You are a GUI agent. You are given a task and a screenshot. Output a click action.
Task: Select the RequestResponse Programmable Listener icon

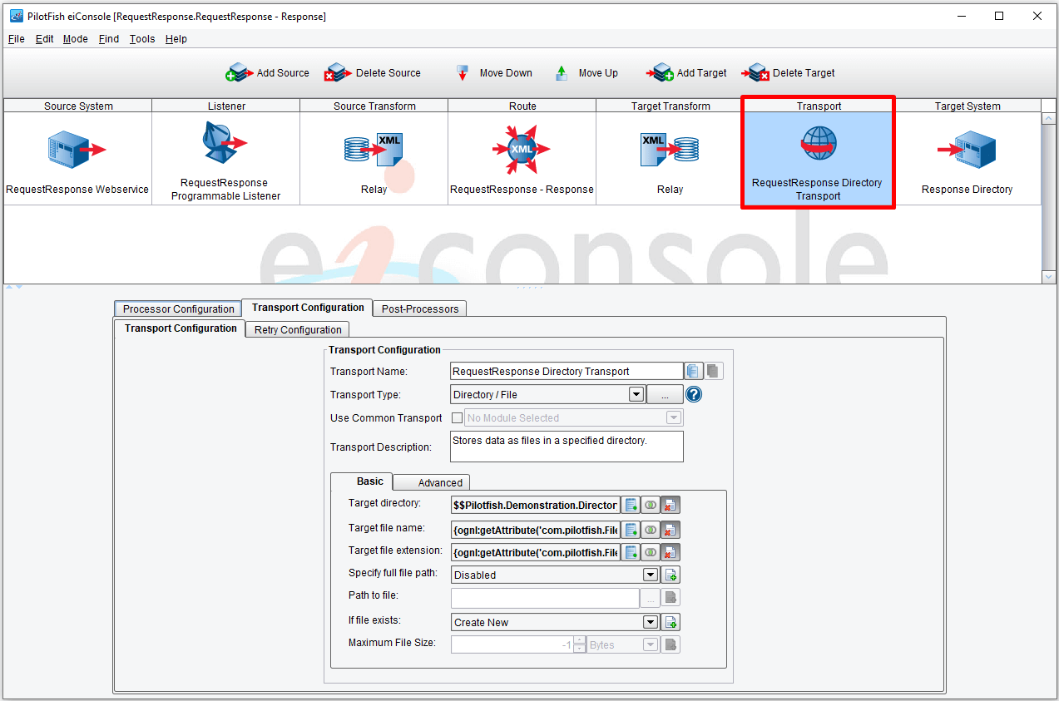pyautogui.click(x=225, y=144)
